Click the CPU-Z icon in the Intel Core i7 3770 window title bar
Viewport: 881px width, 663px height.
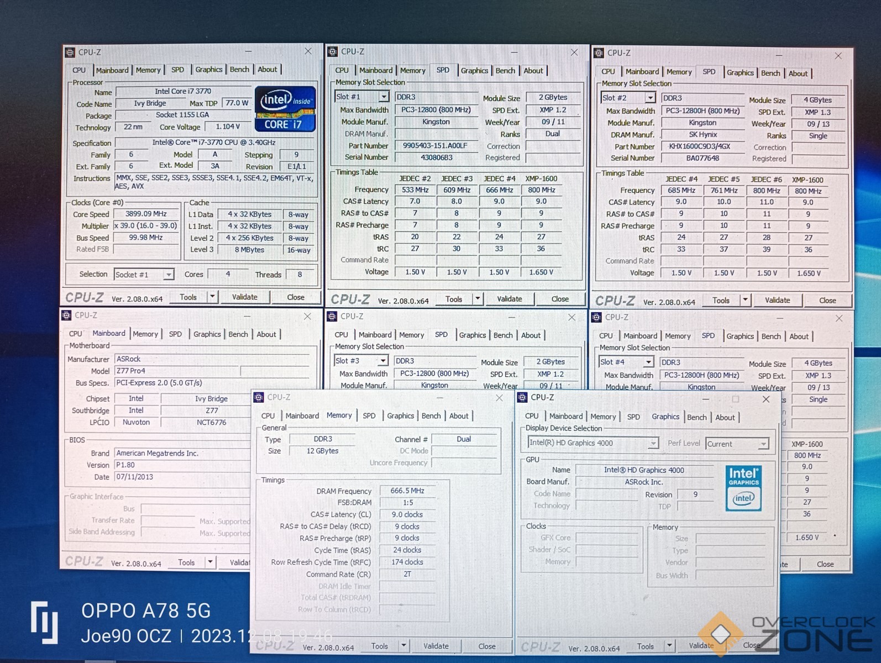point(70,52)
